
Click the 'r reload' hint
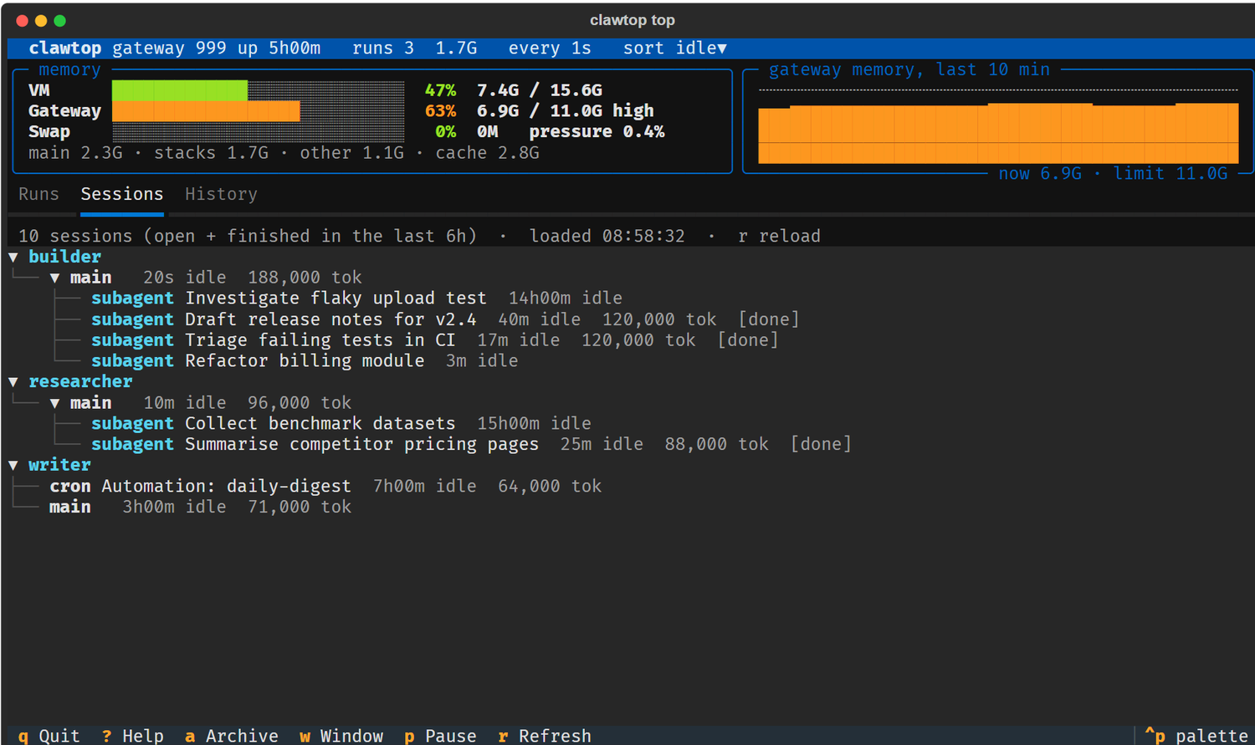[779, 236]
